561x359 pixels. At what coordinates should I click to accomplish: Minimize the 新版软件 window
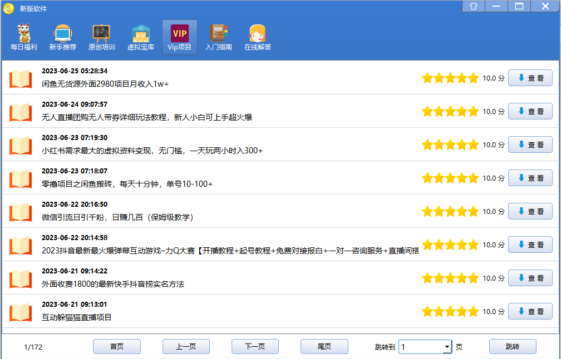[496, 6]
